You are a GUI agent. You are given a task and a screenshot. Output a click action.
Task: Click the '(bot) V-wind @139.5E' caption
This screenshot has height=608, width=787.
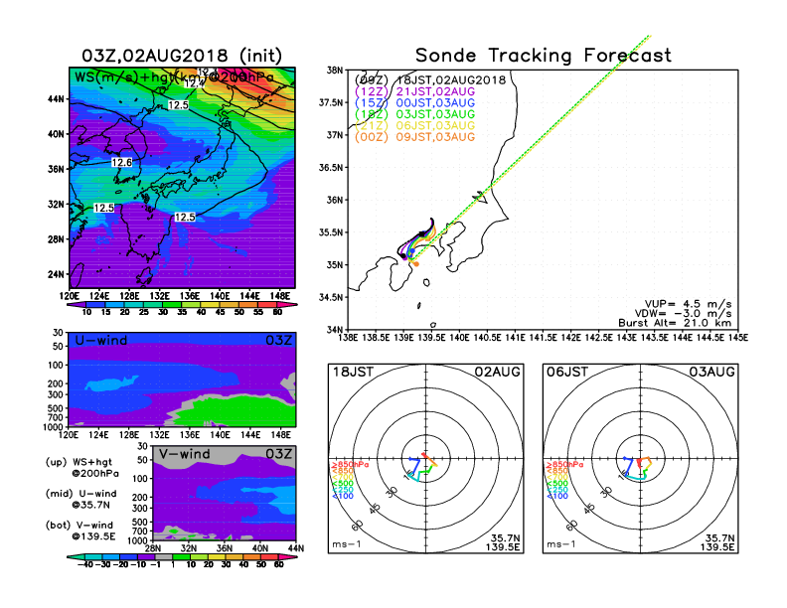tap(80, 531)
